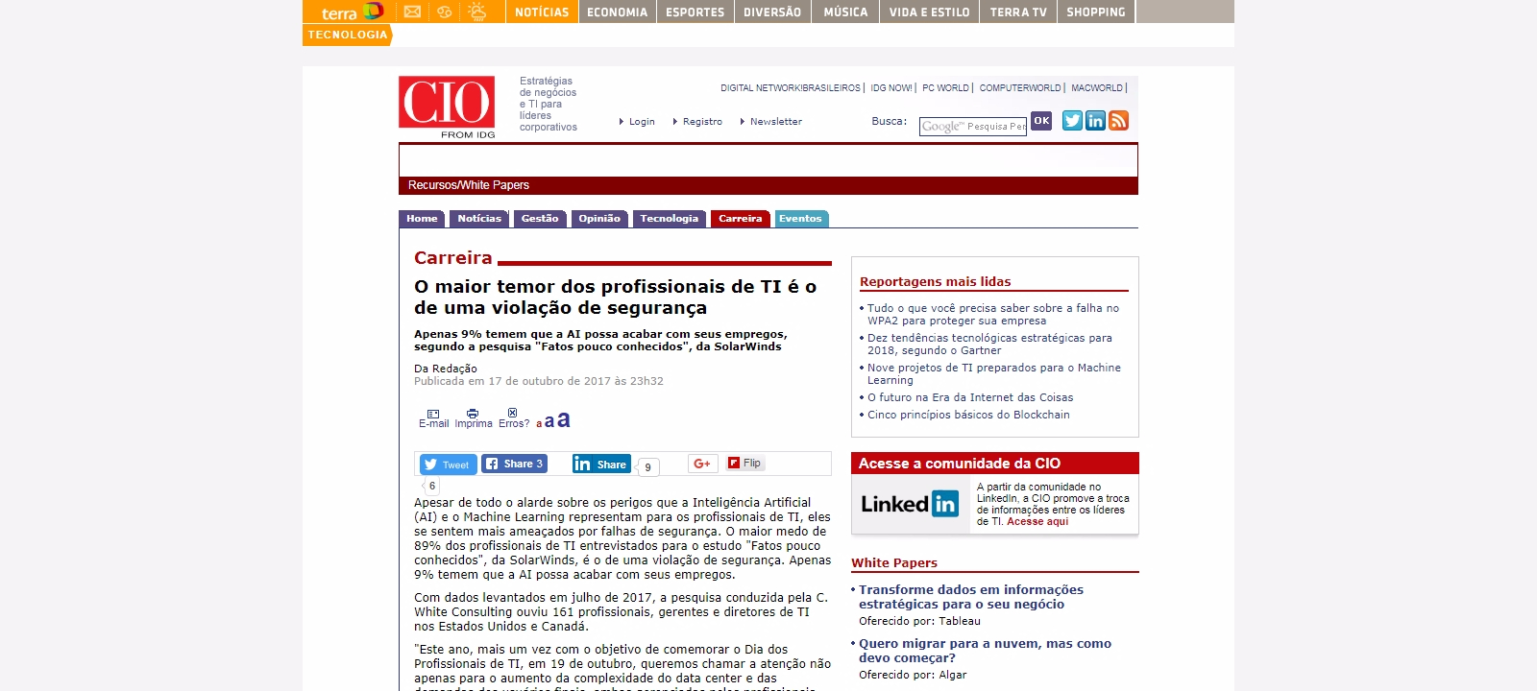This screenshot has width=1537, height=691.
Task: Switch to Opinião tab
Action: [599, 219]
